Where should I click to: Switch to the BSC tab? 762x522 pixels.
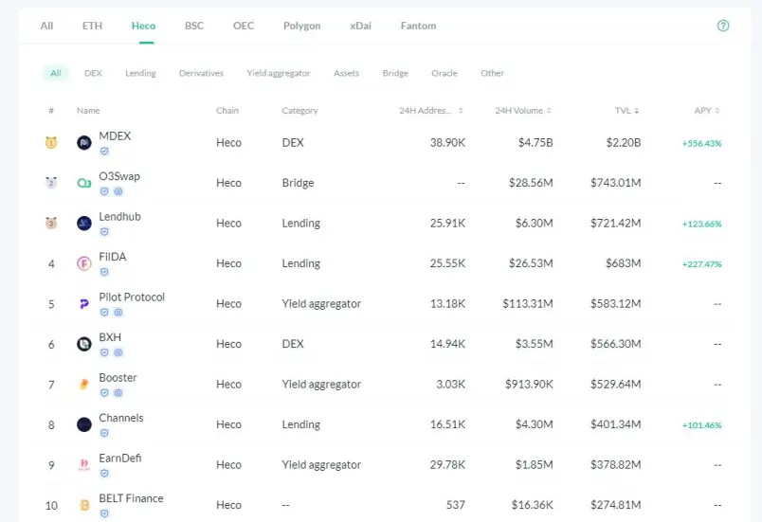194,26
